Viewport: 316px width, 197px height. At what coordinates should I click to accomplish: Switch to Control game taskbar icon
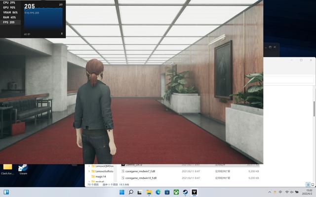click(x=194, y=192)
